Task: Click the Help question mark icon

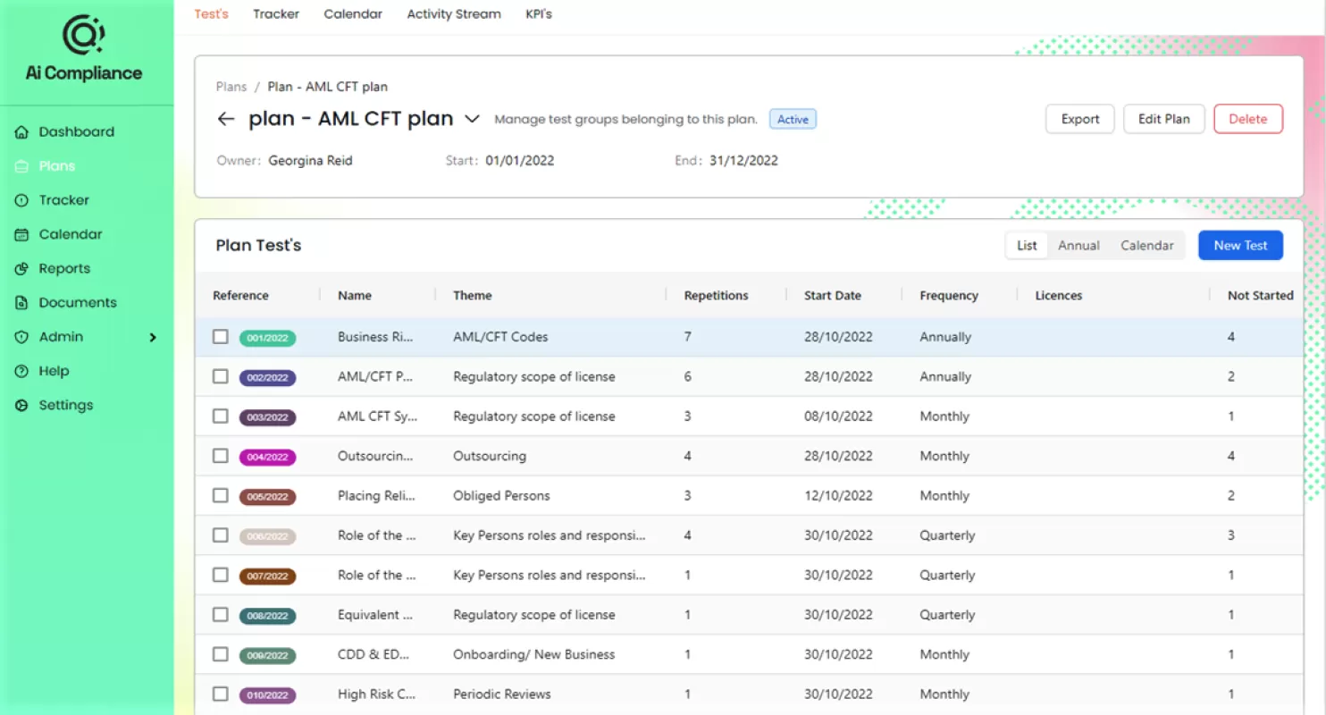Action: click(x=22, y=371)
